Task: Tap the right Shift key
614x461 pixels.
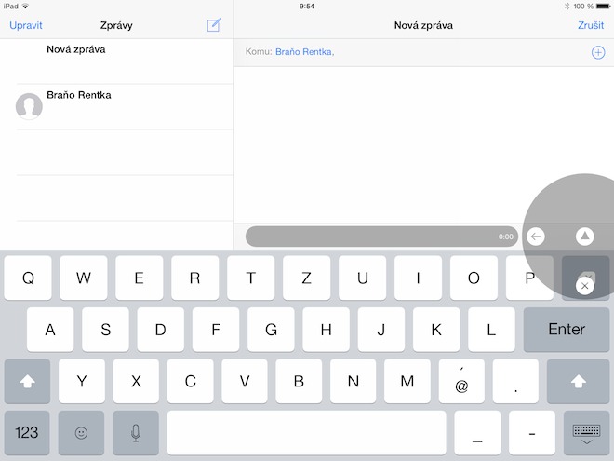Action: [x=578, y=381]
